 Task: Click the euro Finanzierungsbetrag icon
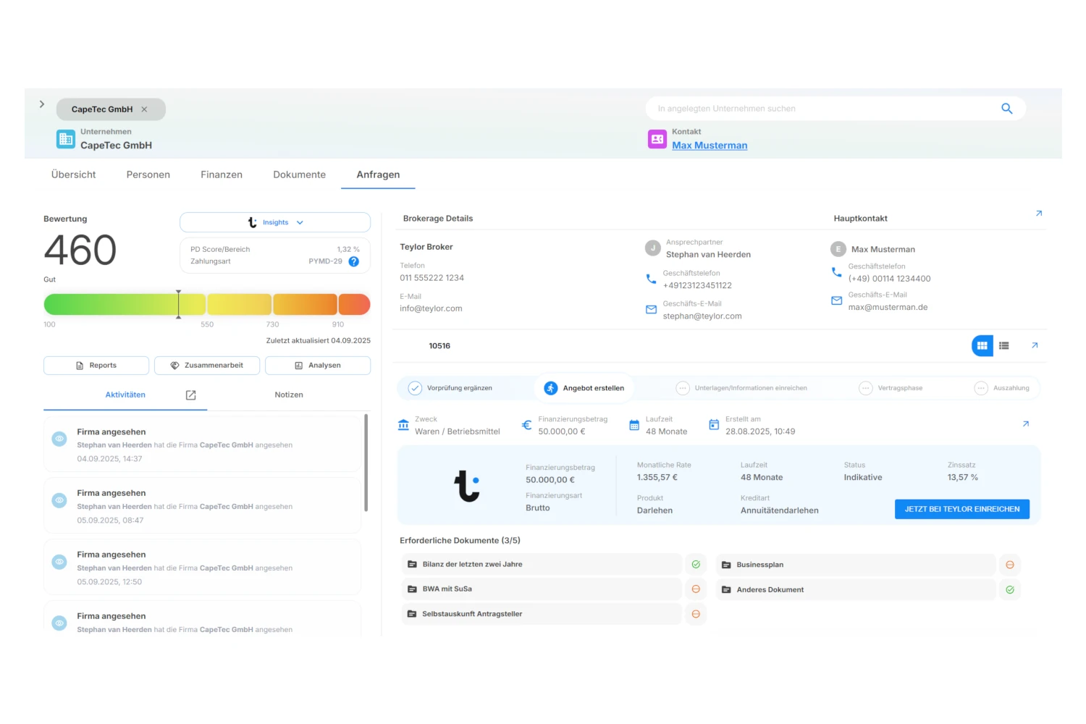point(527,425)
